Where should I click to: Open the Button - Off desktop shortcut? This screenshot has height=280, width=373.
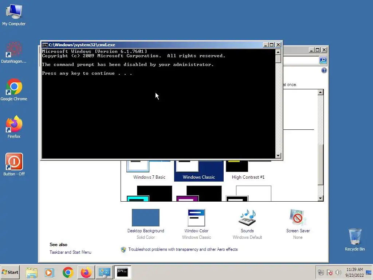14,165
